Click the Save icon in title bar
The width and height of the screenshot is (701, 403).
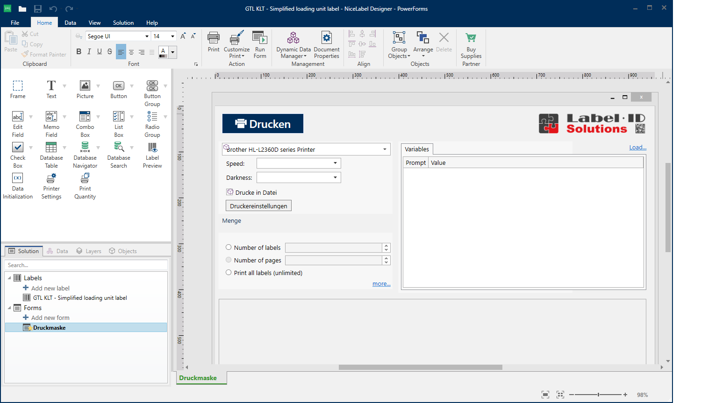38,8
